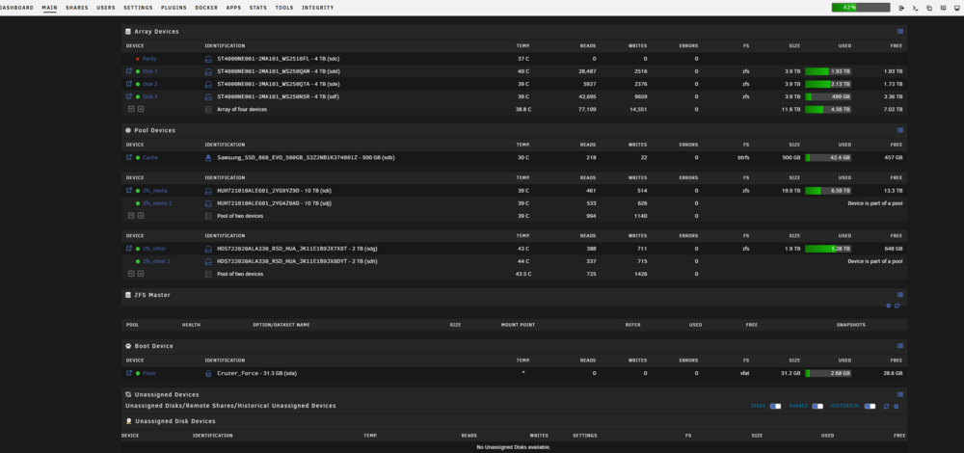964x453 pixels.
Task: Click the Stats menu item
Action: point(258,8)
